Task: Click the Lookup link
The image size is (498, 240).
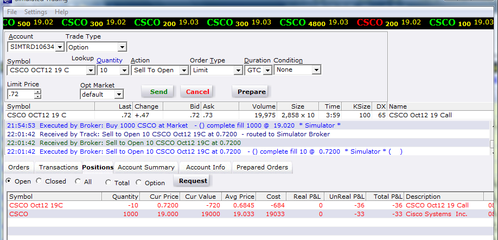Action: (x=82, y=58)
